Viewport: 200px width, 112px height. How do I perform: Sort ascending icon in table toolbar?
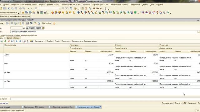tap(24, 41)
